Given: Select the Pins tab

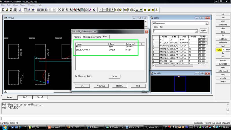Looking at the screenshot, I should tap(105, 36).
